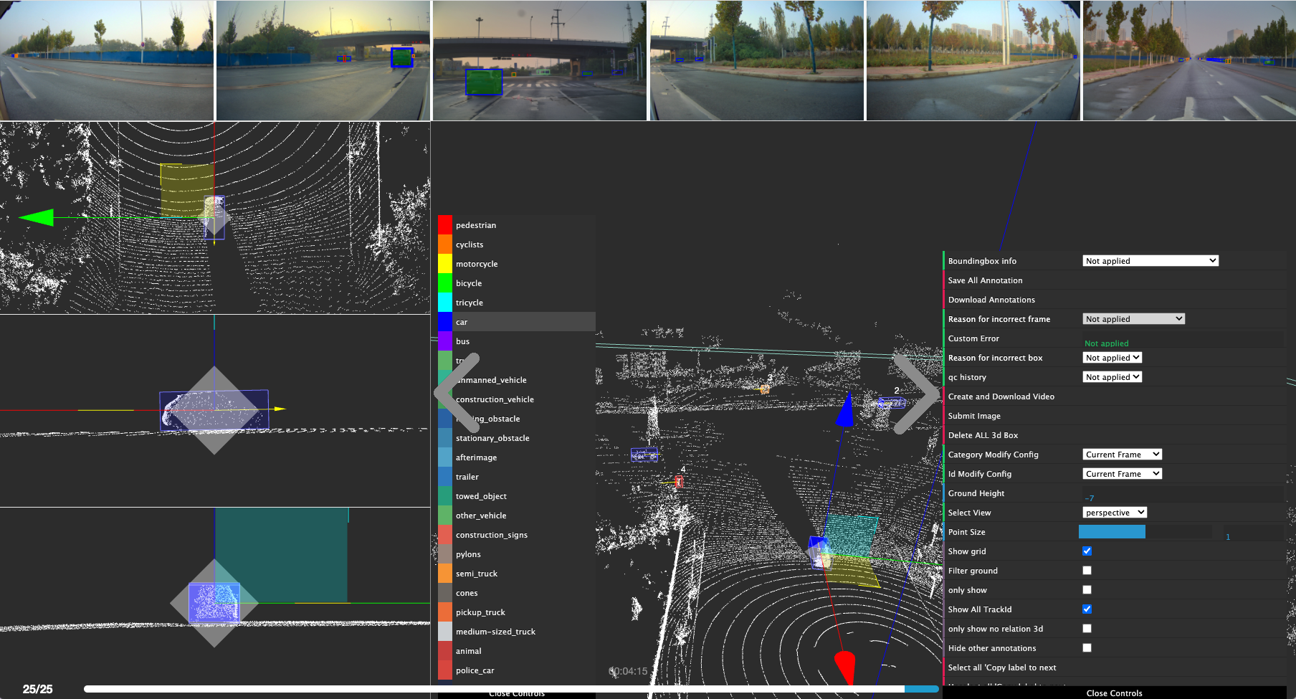Open the third camera thumbnail with overpass

tap(539, 60)
